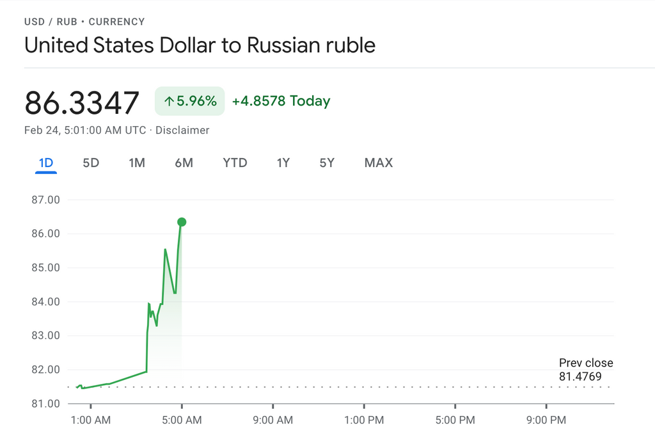Select the YTD range tab
655x446 pixels.
click(235, 163)
